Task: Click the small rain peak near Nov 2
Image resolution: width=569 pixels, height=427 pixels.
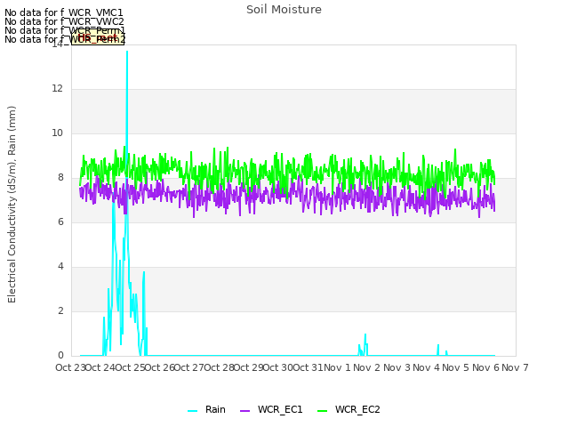Action: [365, 334]
